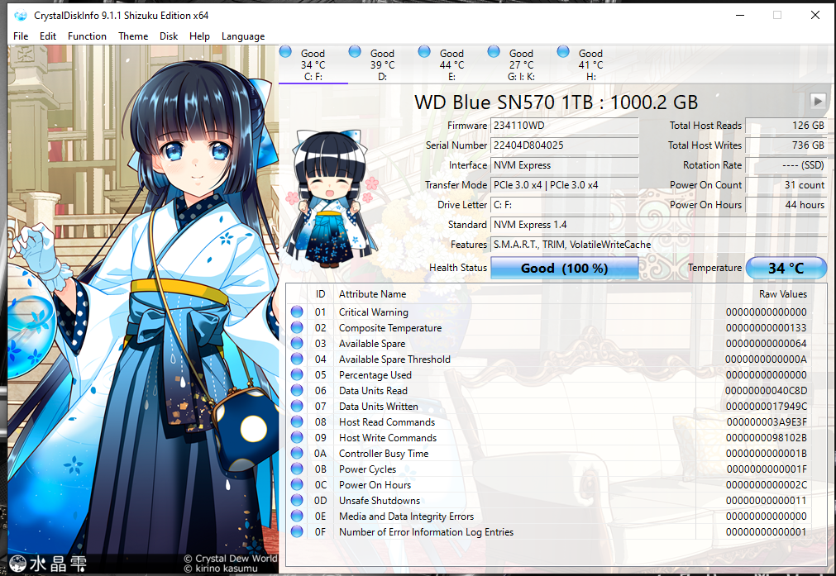Screen dimensions: 836x576
Task: Click the Firmware value 234110WD
Action: pos(564,126)
